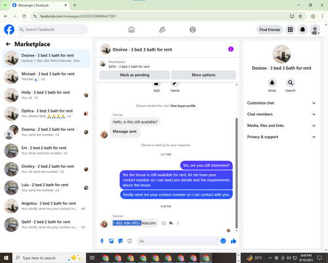
Task: Click Mark as pending button
Action: [134, 75]
